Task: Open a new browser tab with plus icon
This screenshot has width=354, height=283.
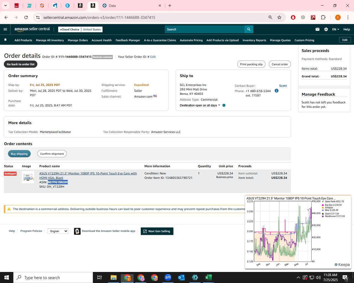Action: pyautogui.click(x=170, y=6)
